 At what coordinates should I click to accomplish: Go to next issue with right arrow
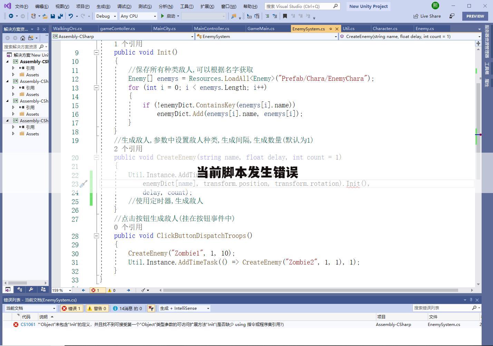pos(128,290)
